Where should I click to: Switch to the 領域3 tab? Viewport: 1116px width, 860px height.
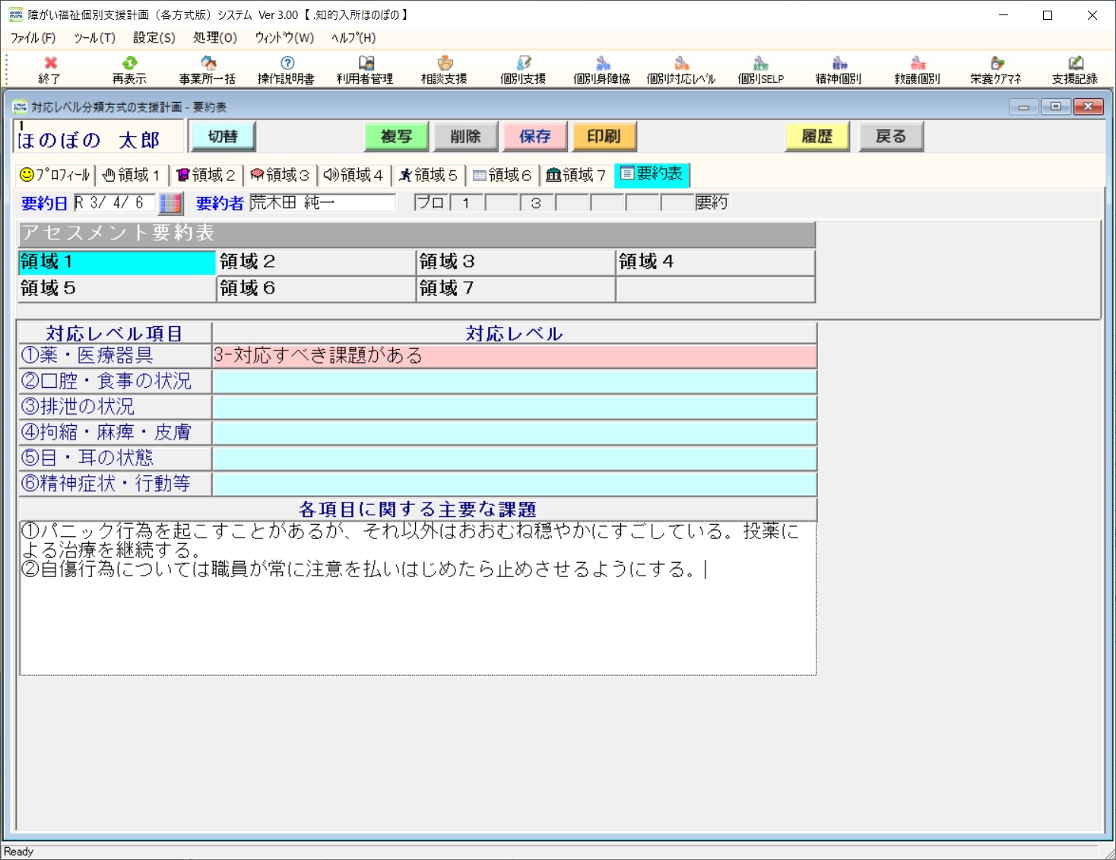click(x=280, y=175)
